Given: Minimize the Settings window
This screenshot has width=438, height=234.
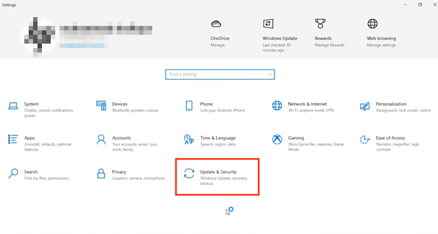Looking at the screenshot, I should 405,5.
